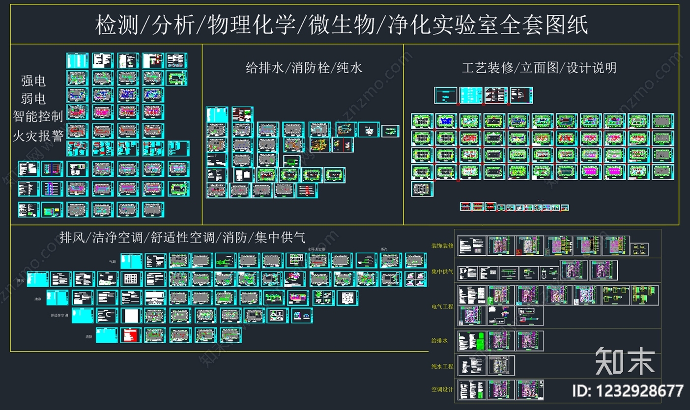Select the small 水环真空泵 label
This screenshot has width=690, height=410.
click(317, 249)
